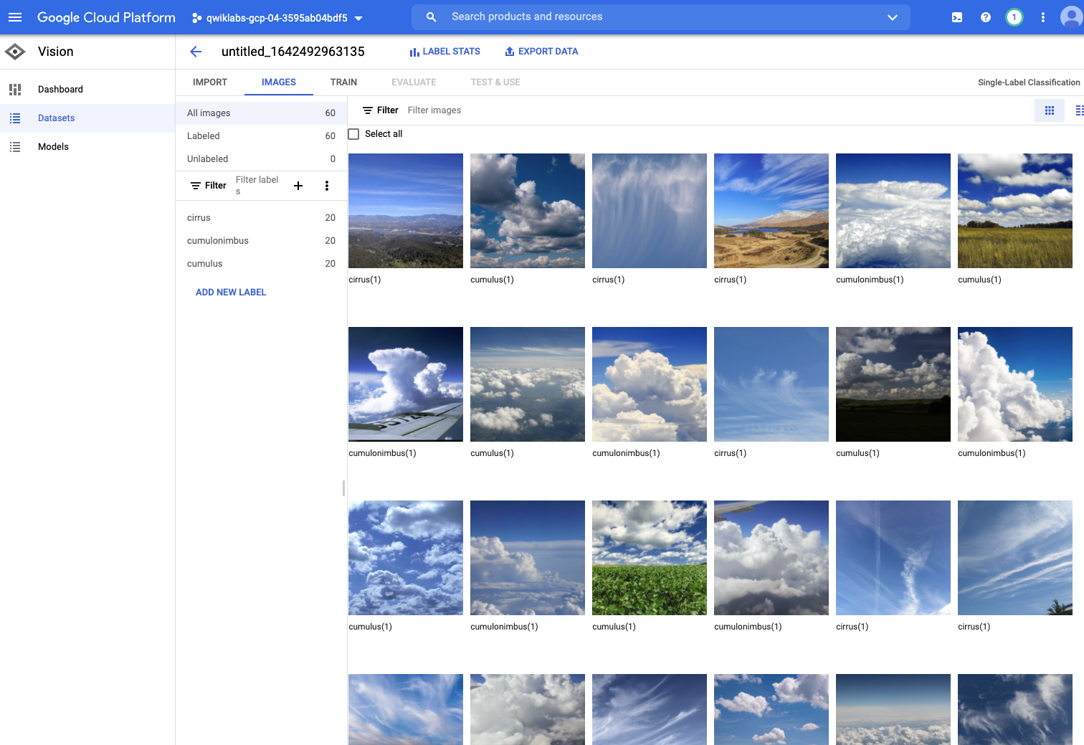Click the Datasets list icon

(15, 118)
